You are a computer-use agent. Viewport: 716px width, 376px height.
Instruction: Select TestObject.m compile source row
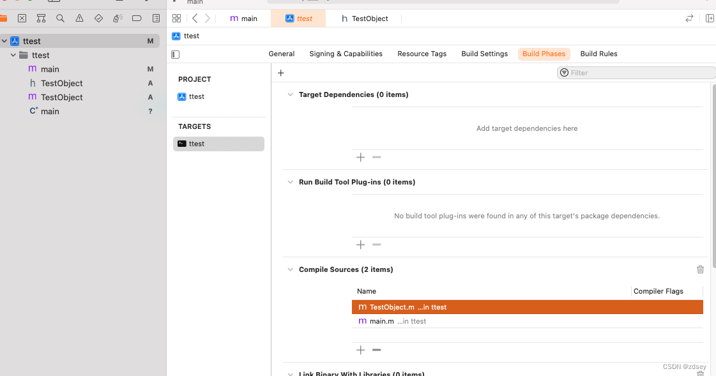click(528, 307)
